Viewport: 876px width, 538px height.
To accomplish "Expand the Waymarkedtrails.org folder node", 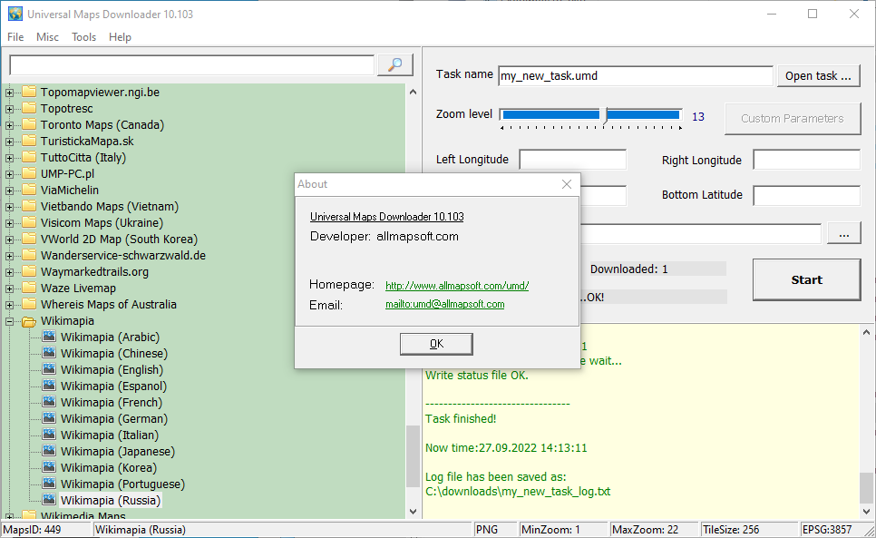I will [x=9, y=272].
